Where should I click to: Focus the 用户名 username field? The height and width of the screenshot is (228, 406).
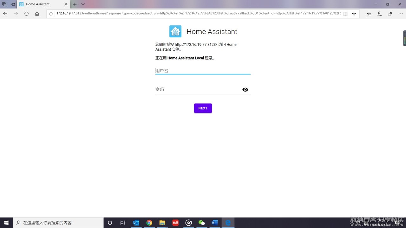(x=203, y=71)
